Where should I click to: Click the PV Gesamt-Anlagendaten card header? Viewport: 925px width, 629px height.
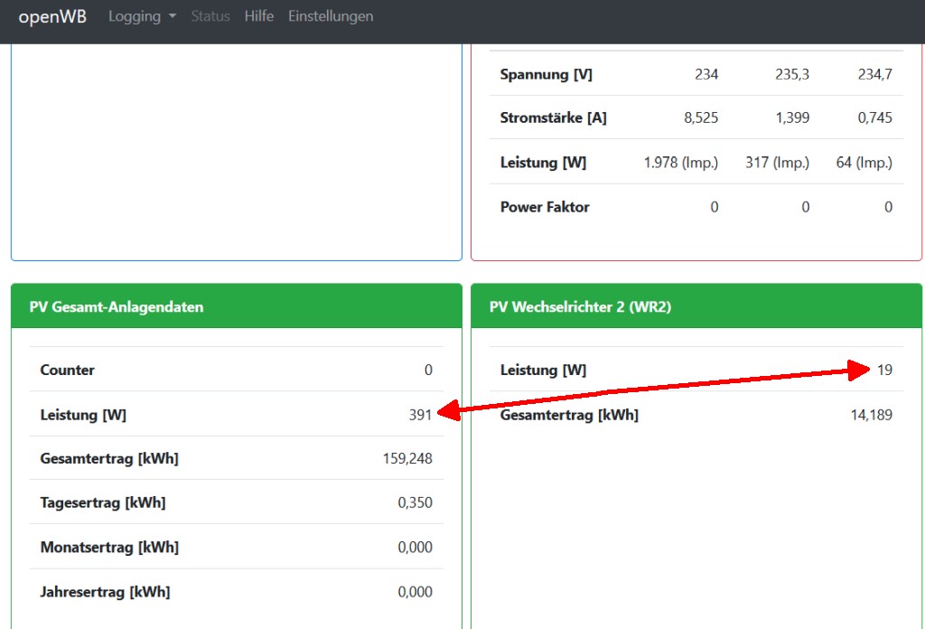(117, 306)
